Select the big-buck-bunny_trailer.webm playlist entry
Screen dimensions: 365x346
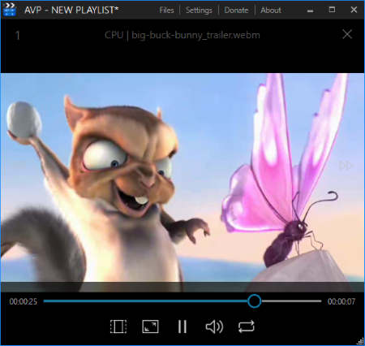182,35
